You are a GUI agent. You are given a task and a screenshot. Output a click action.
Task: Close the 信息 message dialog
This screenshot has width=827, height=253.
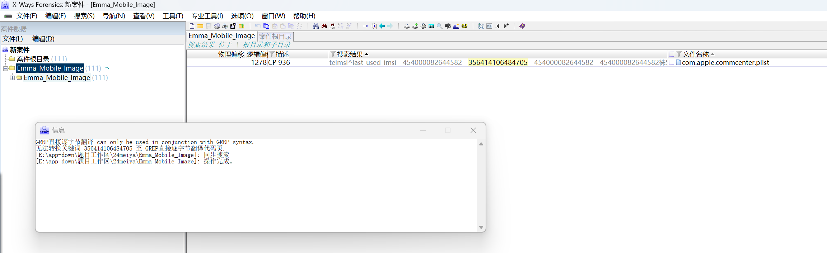tap(473, 130)
